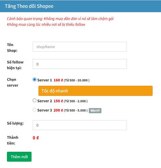Image resolution: width=161 pixels, height=168 pixels.
Task: Click the Tăng Theo dõi Shopee header
Action: click(x=29, y=6)
